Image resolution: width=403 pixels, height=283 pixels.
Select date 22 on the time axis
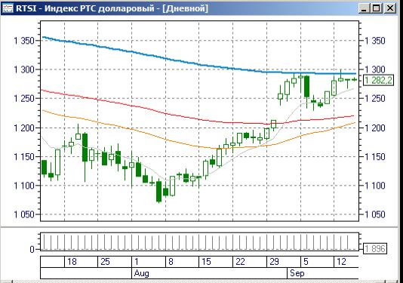(x=240, y=262)
